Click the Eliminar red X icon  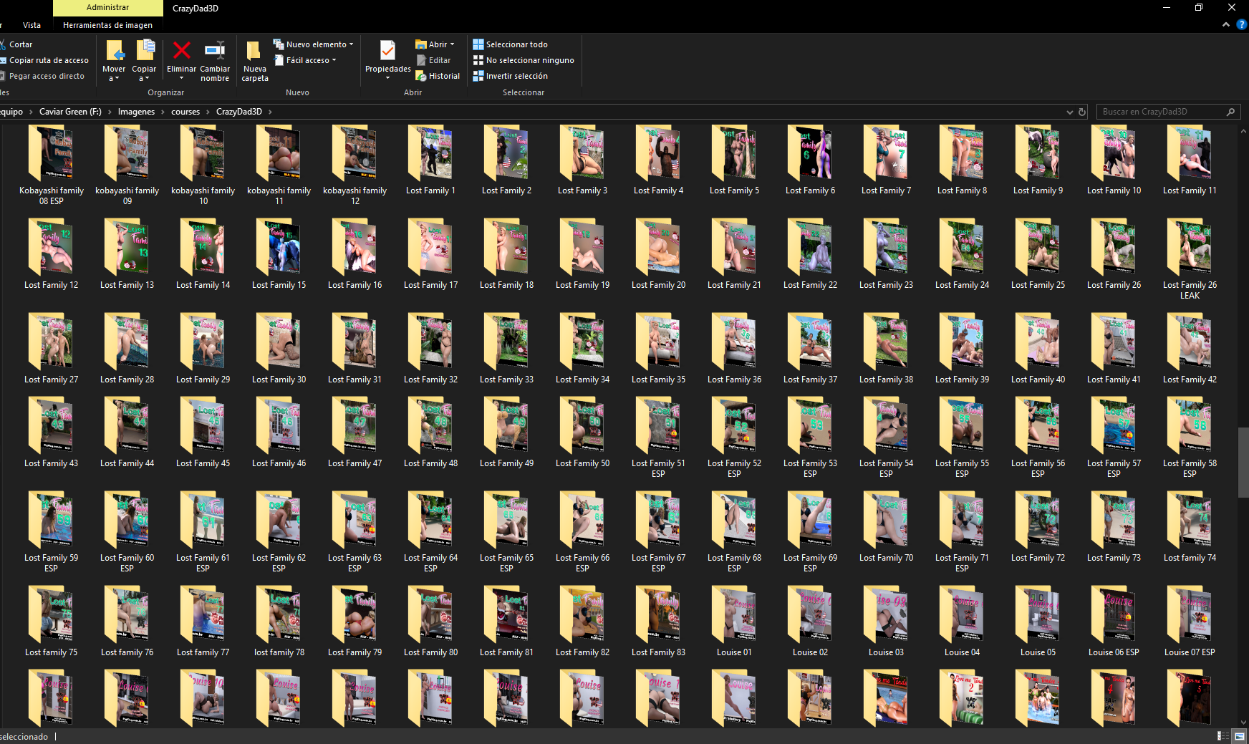(x=181, y=51)
